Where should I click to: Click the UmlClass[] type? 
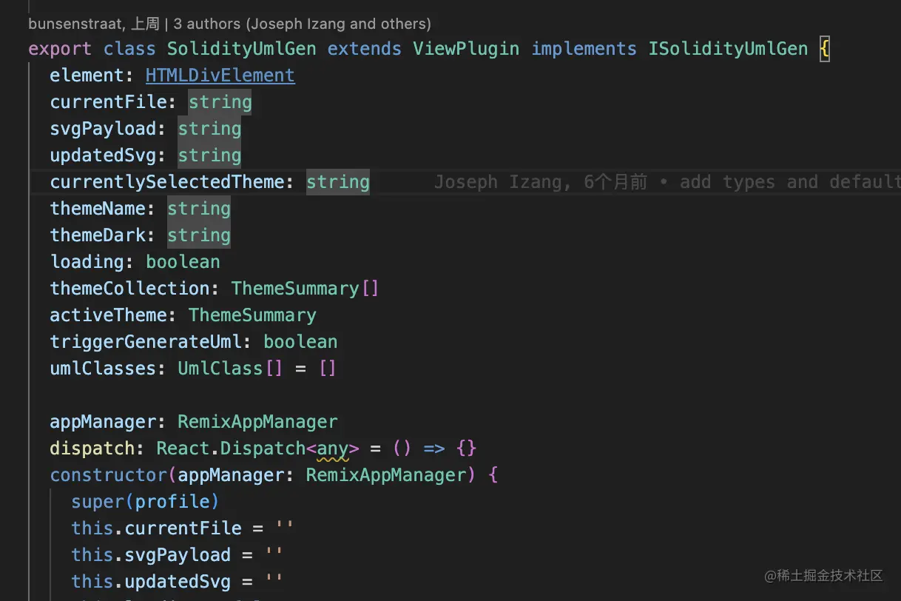pos(230,369)
